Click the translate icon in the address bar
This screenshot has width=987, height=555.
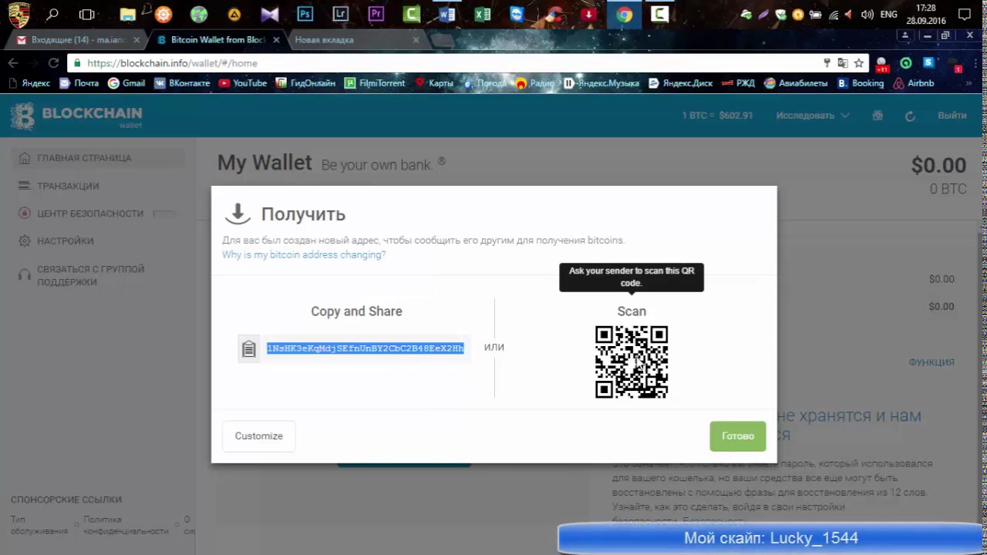tap(843, 63)
